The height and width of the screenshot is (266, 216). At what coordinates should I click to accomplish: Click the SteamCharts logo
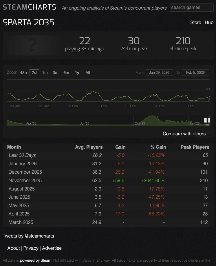coord(30,7)
